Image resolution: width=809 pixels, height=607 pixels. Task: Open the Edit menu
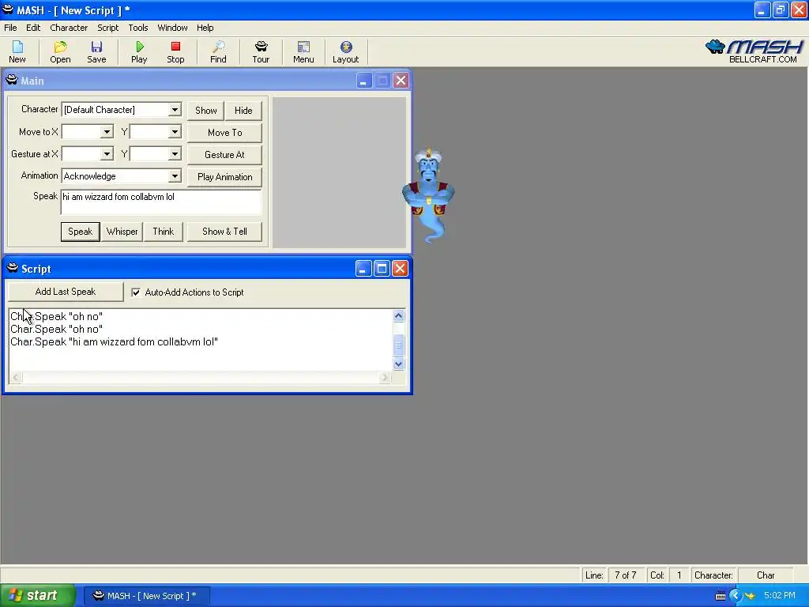33,28
